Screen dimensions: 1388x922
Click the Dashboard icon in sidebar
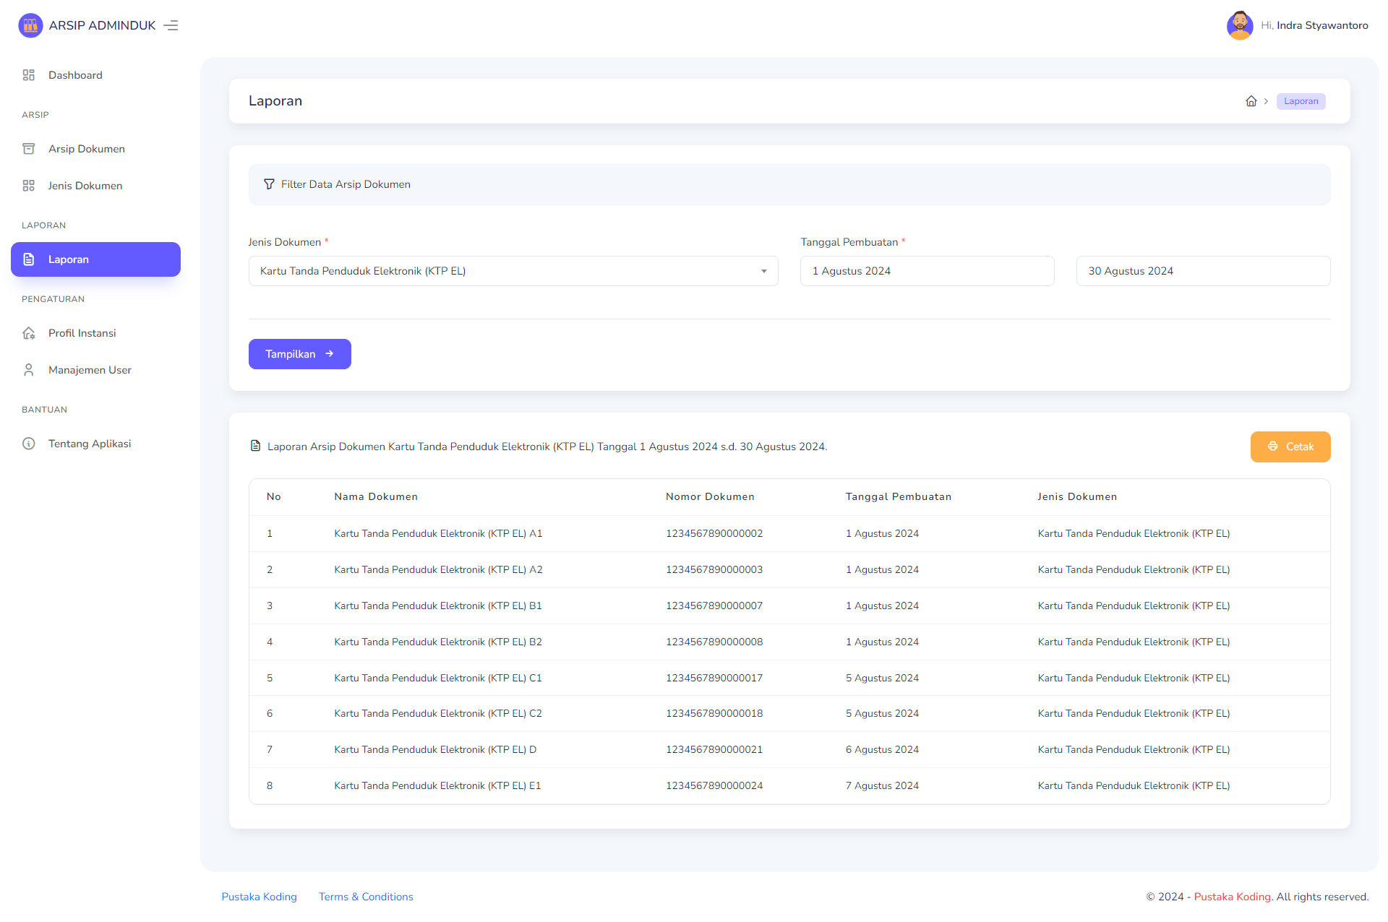[x=27, y=75]
